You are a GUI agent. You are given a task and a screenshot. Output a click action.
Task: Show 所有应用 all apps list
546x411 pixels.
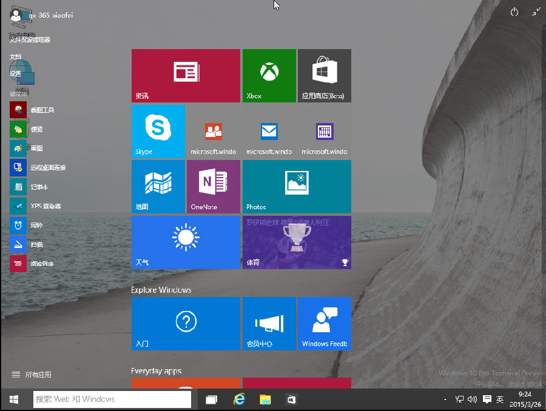[x=32, y=375]
